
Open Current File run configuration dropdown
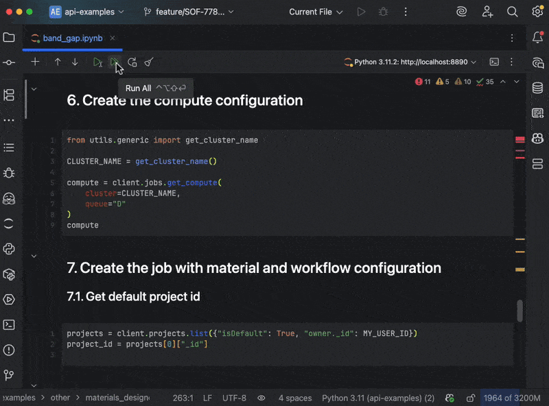point(316,12)
